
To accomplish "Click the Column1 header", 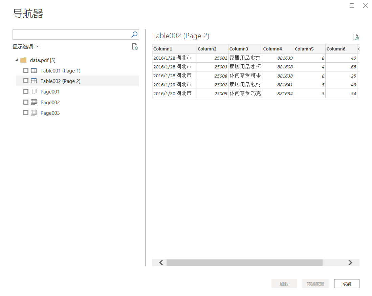I will click(174, 49).
